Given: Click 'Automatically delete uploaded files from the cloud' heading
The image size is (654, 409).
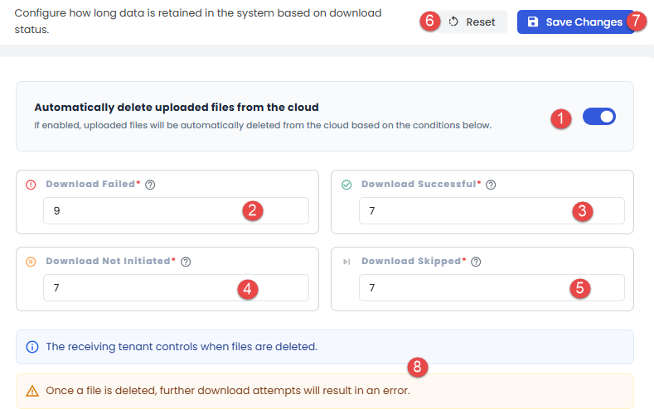Looking at the screenshot, I should 177,108.
